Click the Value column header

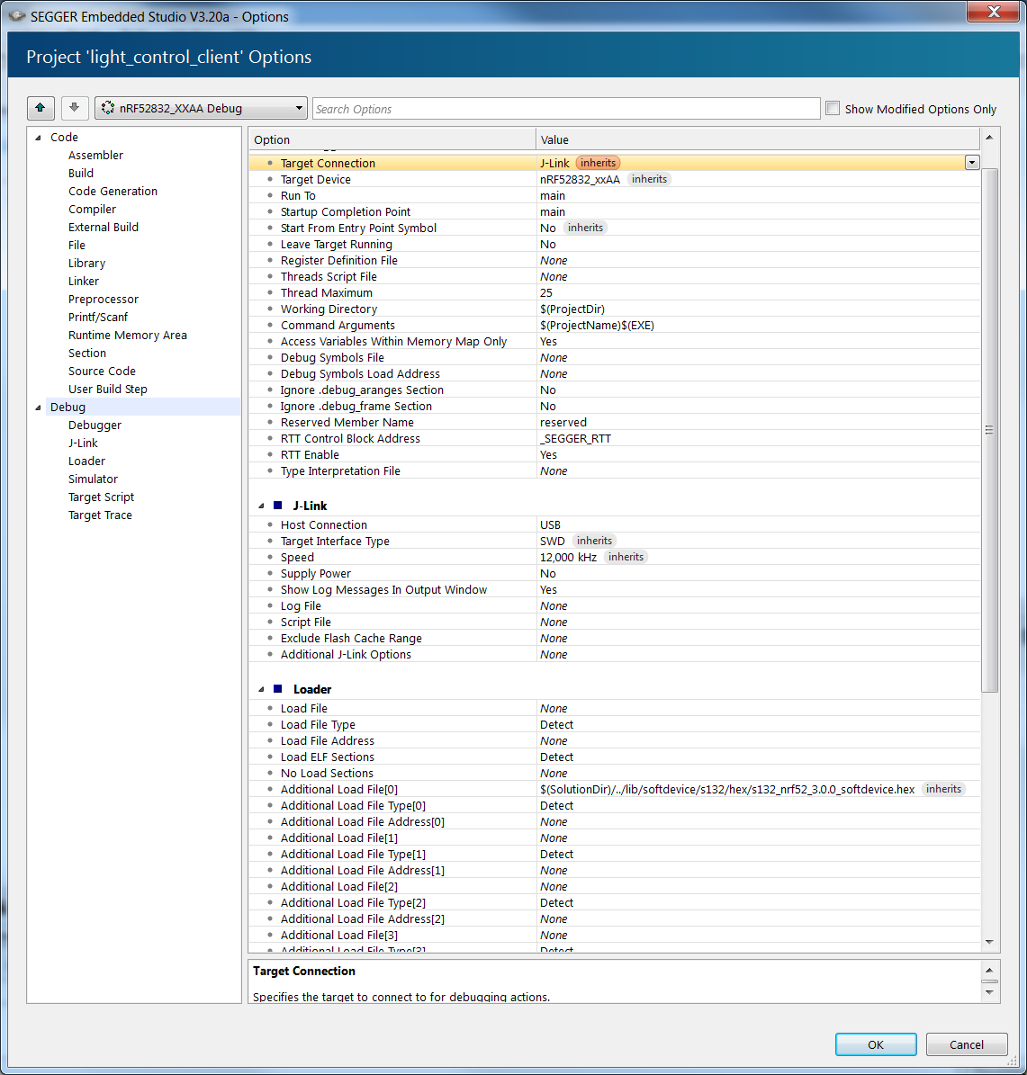click(x=757, y=139)
